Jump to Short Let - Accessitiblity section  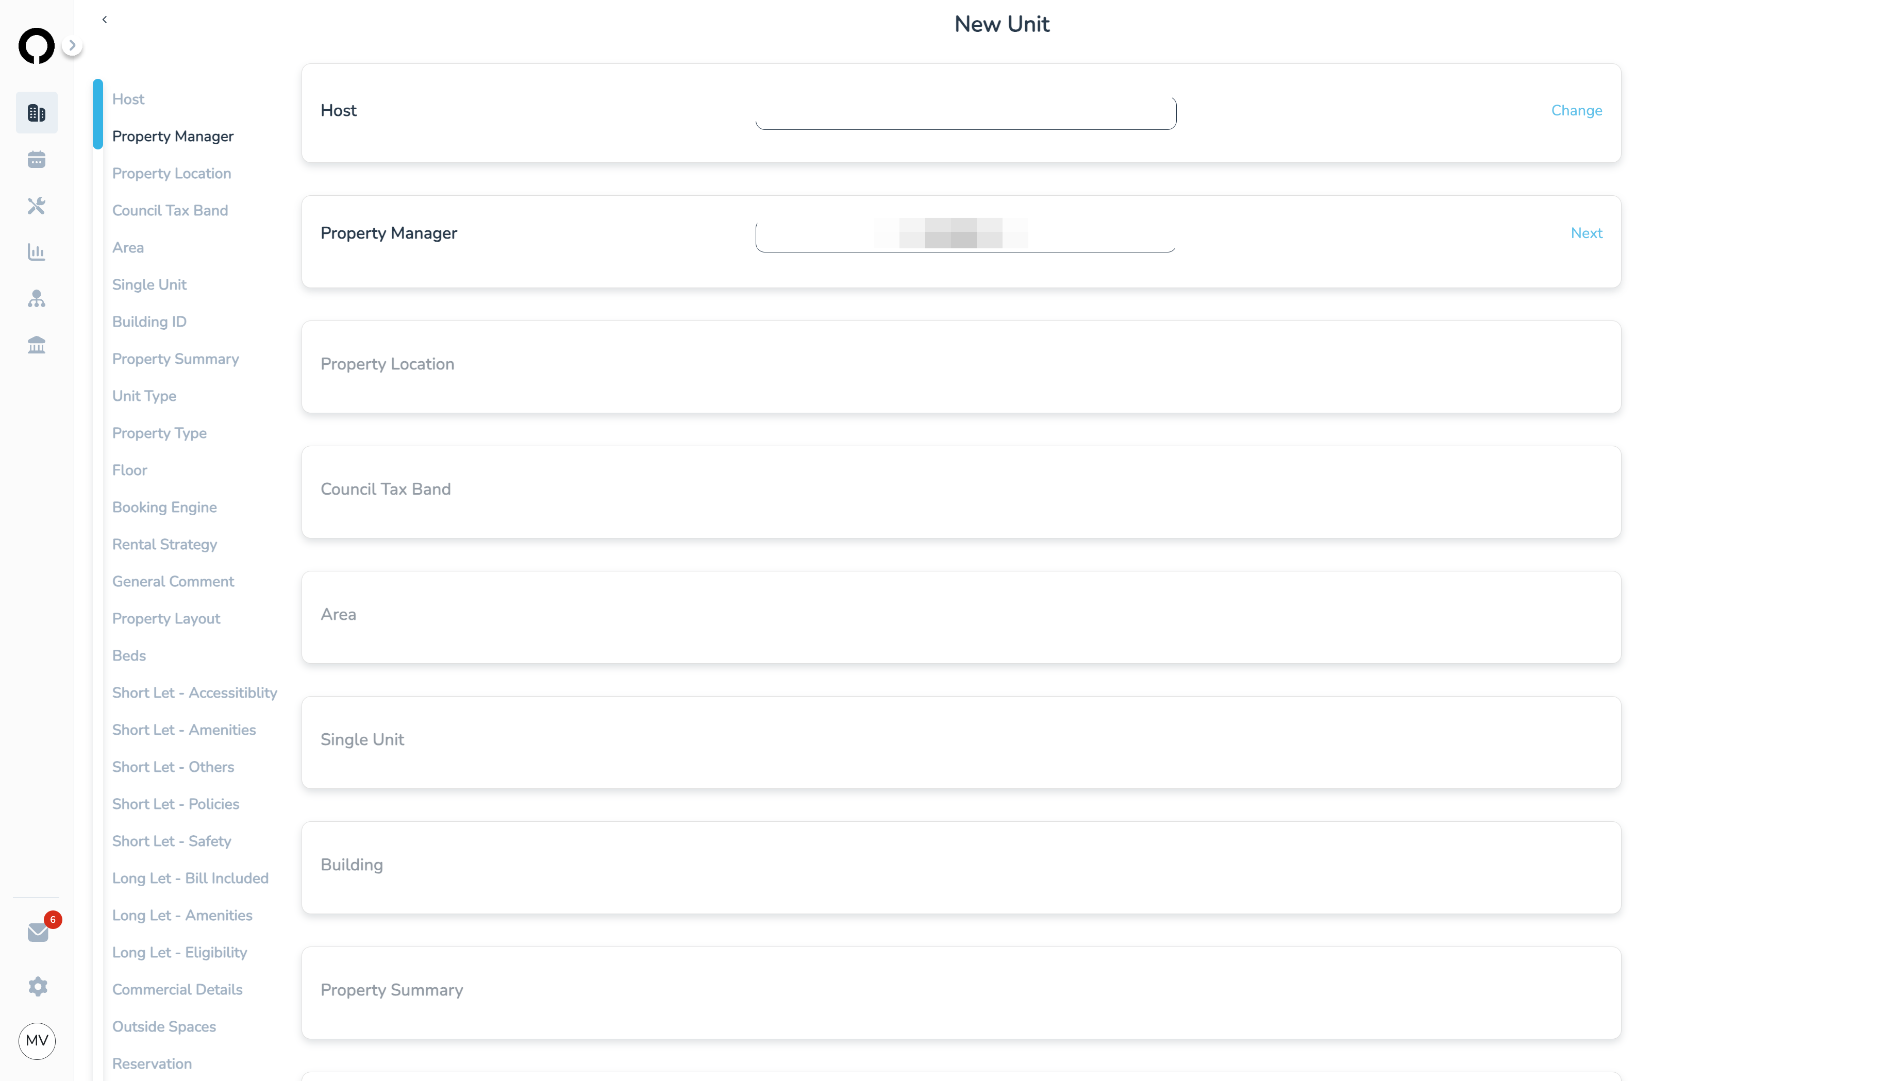coord(195,692)
